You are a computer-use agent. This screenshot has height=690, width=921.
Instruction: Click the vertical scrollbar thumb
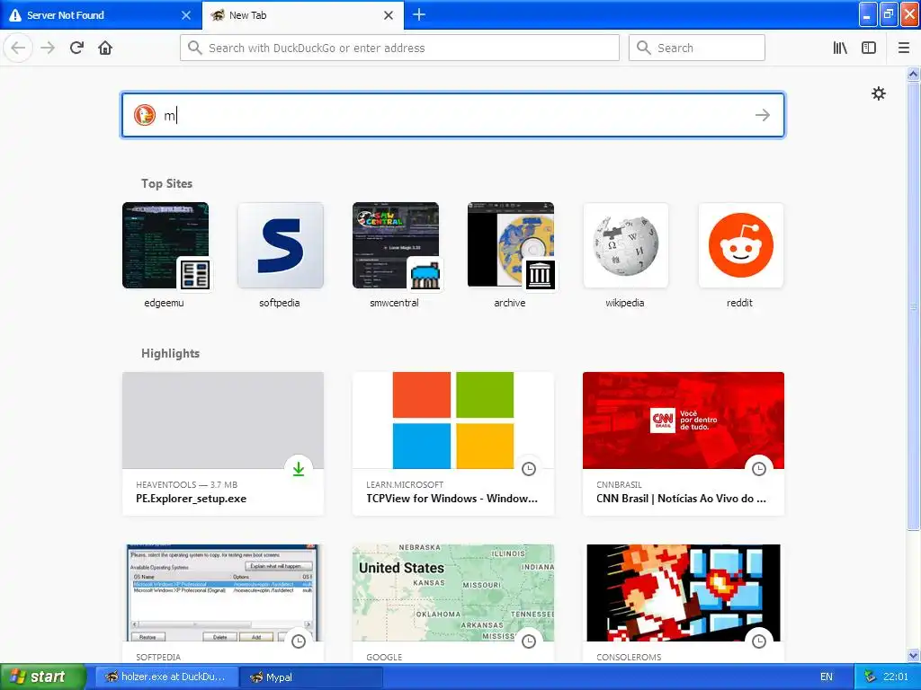tap(913, 305)
